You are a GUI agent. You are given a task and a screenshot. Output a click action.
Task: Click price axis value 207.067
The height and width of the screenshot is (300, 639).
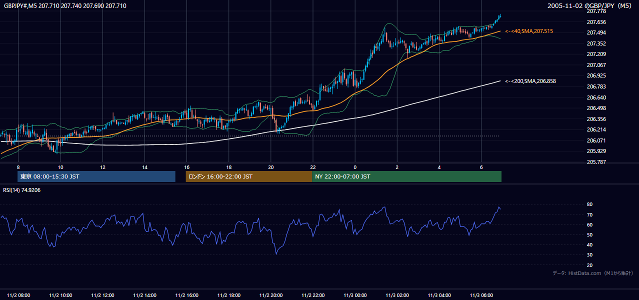(596, 65)
